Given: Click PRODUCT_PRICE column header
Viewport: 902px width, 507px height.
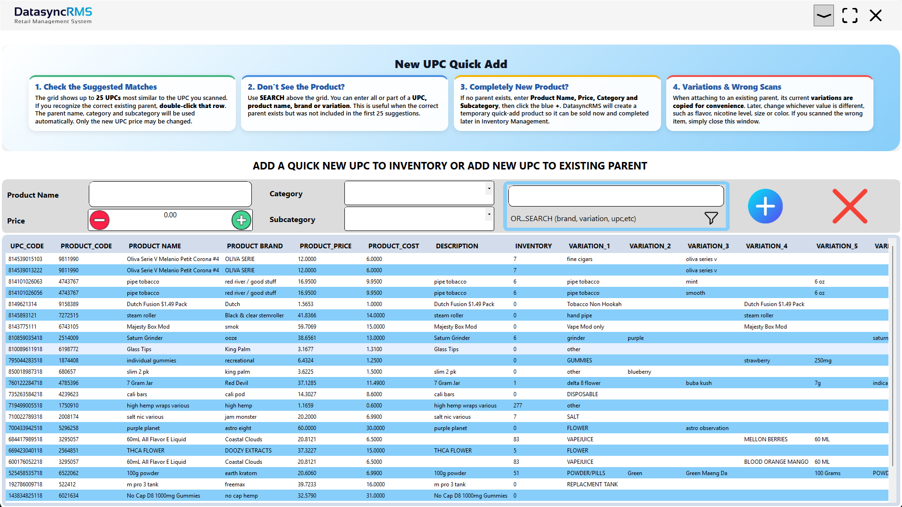Looking at the screenshot, I should click(326, 246).
